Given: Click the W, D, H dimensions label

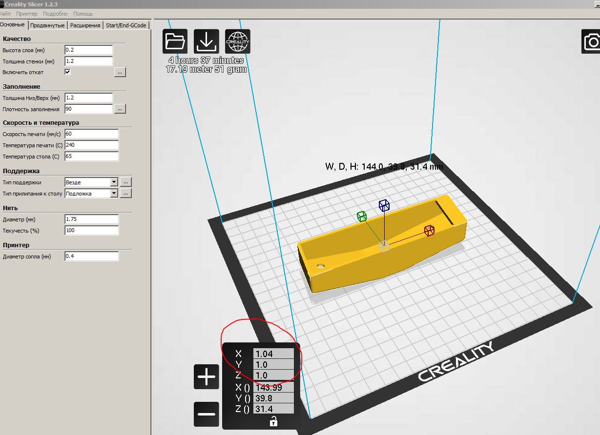Looking at the screenshot, I should pos(384,167).
